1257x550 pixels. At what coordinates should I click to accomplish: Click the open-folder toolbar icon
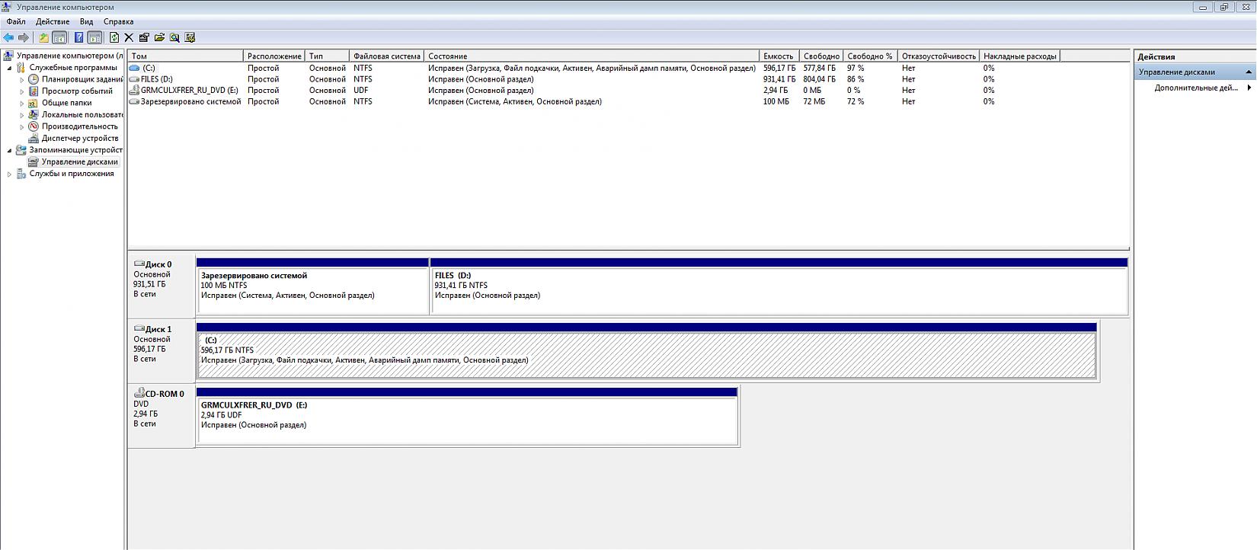pos(159,37)
